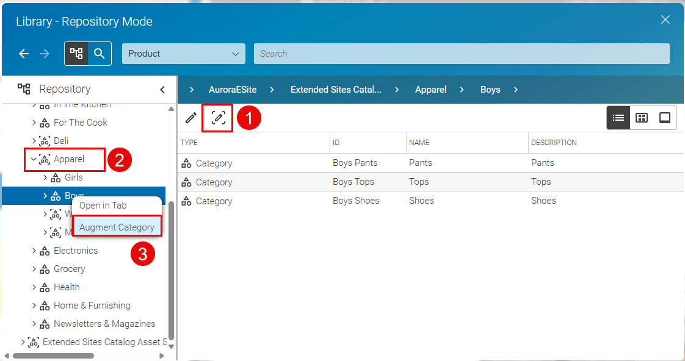Select the Augment tool icon beside the pencil

(217, 117)
